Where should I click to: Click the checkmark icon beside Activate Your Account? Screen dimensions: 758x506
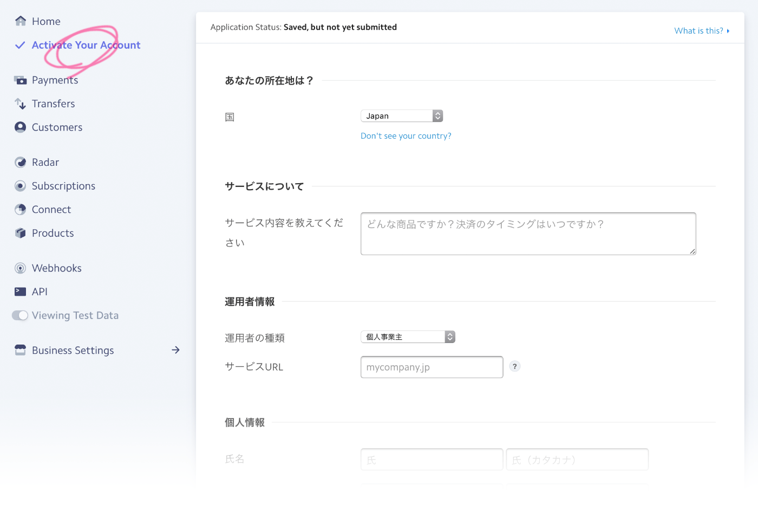(20, 45)
